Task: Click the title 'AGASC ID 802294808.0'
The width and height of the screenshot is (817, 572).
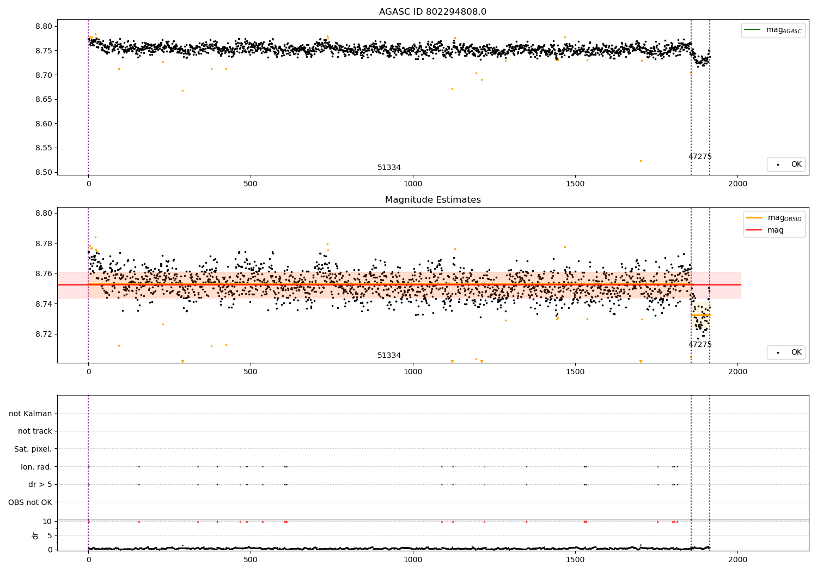Action: click(432, 12)
